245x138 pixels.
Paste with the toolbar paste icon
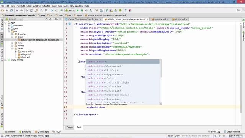(36, 10)
